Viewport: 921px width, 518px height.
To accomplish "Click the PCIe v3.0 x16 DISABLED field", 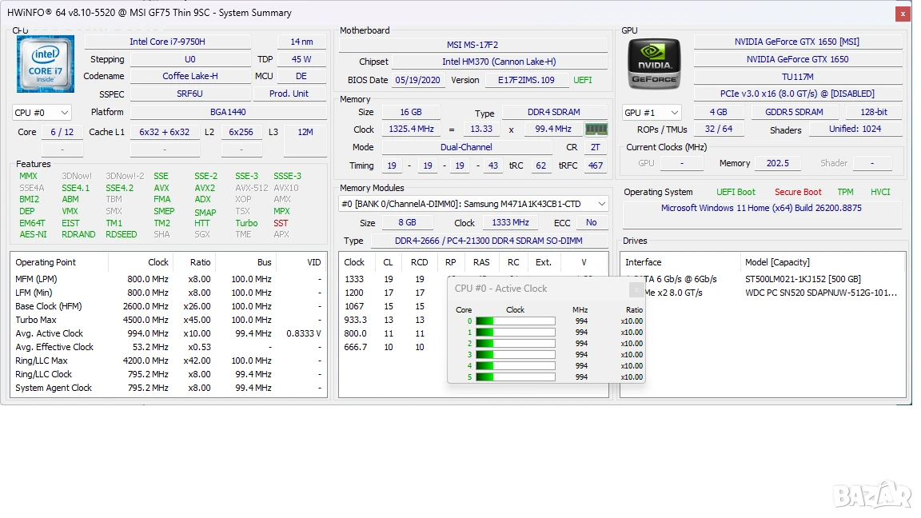I will pos(797,94).
